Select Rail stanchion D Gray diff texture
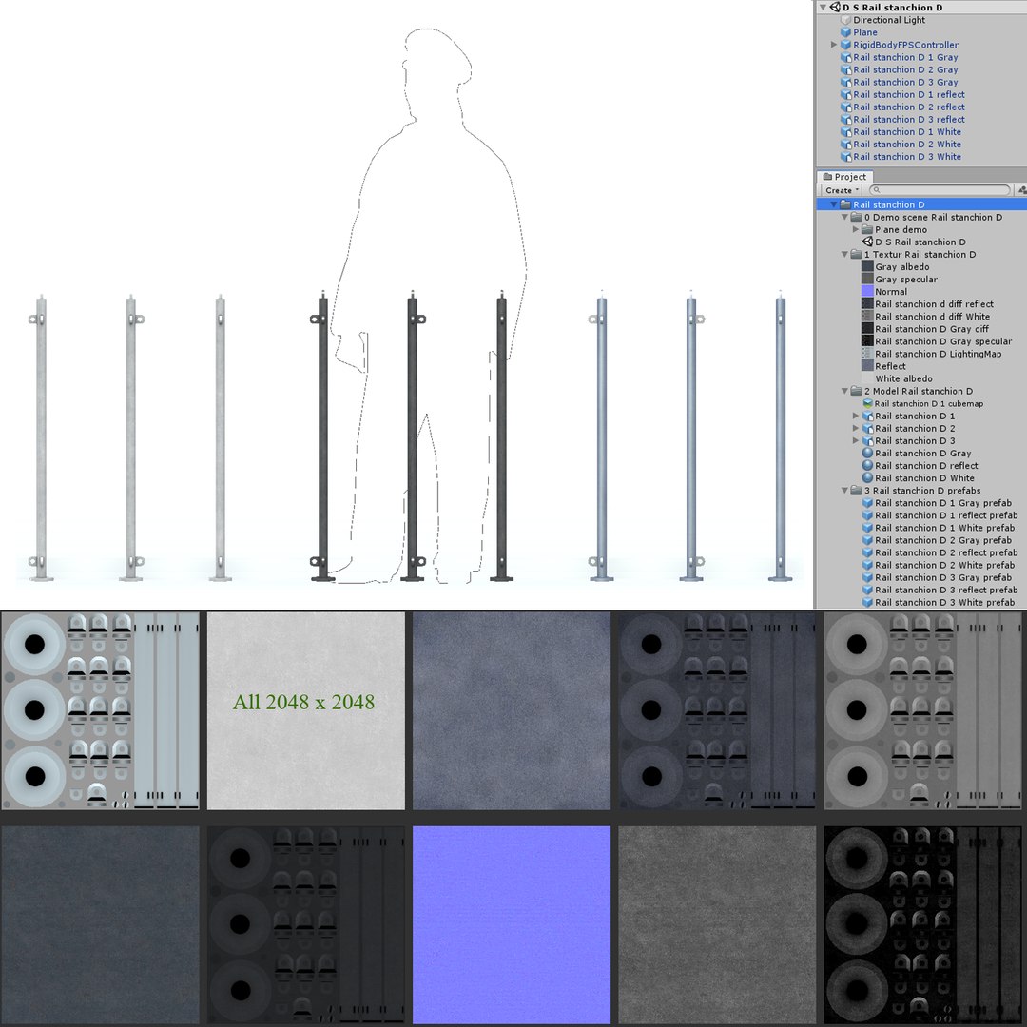1027x1027 pixels. 931,329
